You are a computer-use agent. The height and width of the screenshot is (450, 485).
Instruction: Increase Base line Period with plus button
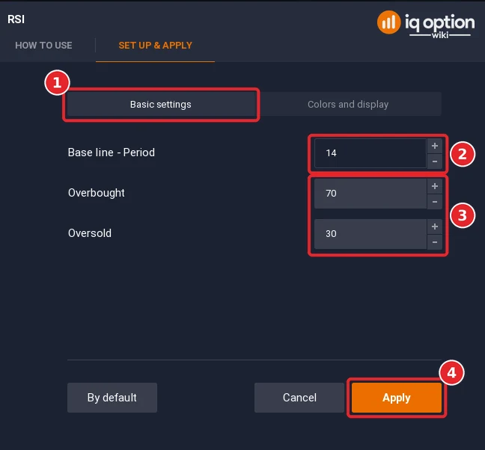click(x=435, y=146)
